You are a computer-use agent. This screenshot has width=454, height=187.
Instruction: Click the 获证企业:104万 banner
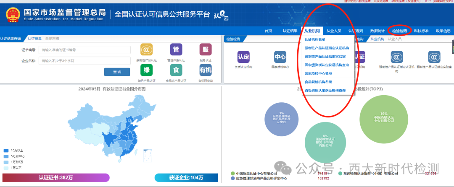click(x=186, y=178)
